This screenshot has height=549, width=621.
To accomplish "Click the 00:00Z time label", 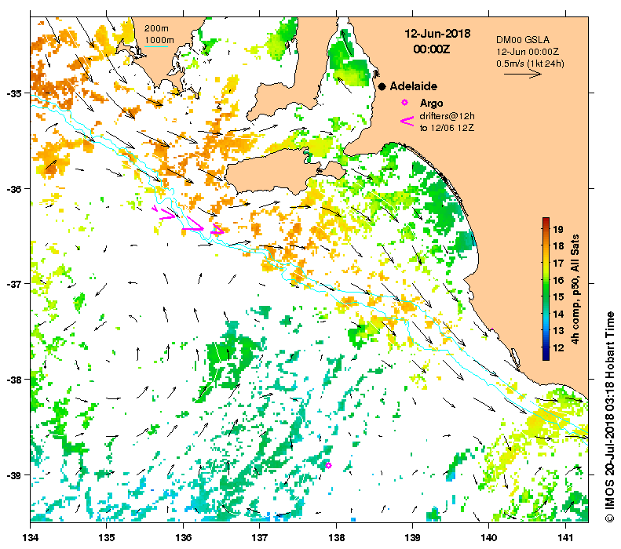I will [432, 49].
